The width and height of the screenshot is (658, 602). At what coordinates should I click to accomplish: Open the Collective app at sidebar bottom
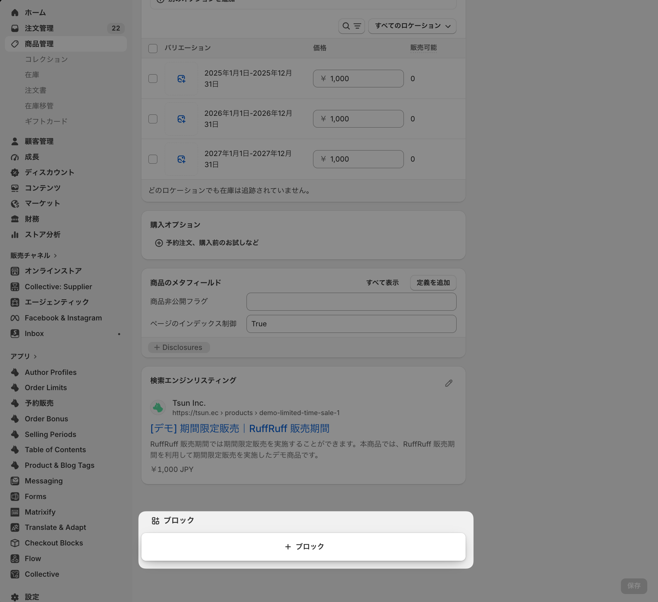tap(42, 574)
